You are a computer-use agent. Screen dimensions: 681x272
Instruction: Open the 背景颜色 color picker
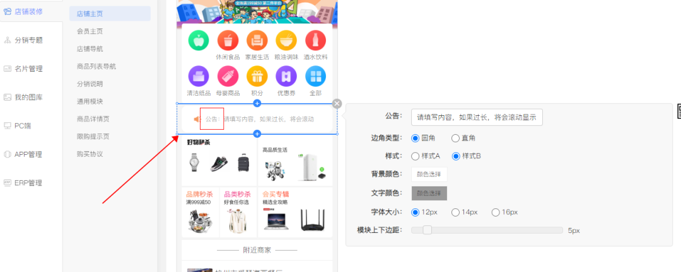tap(429, 174)
